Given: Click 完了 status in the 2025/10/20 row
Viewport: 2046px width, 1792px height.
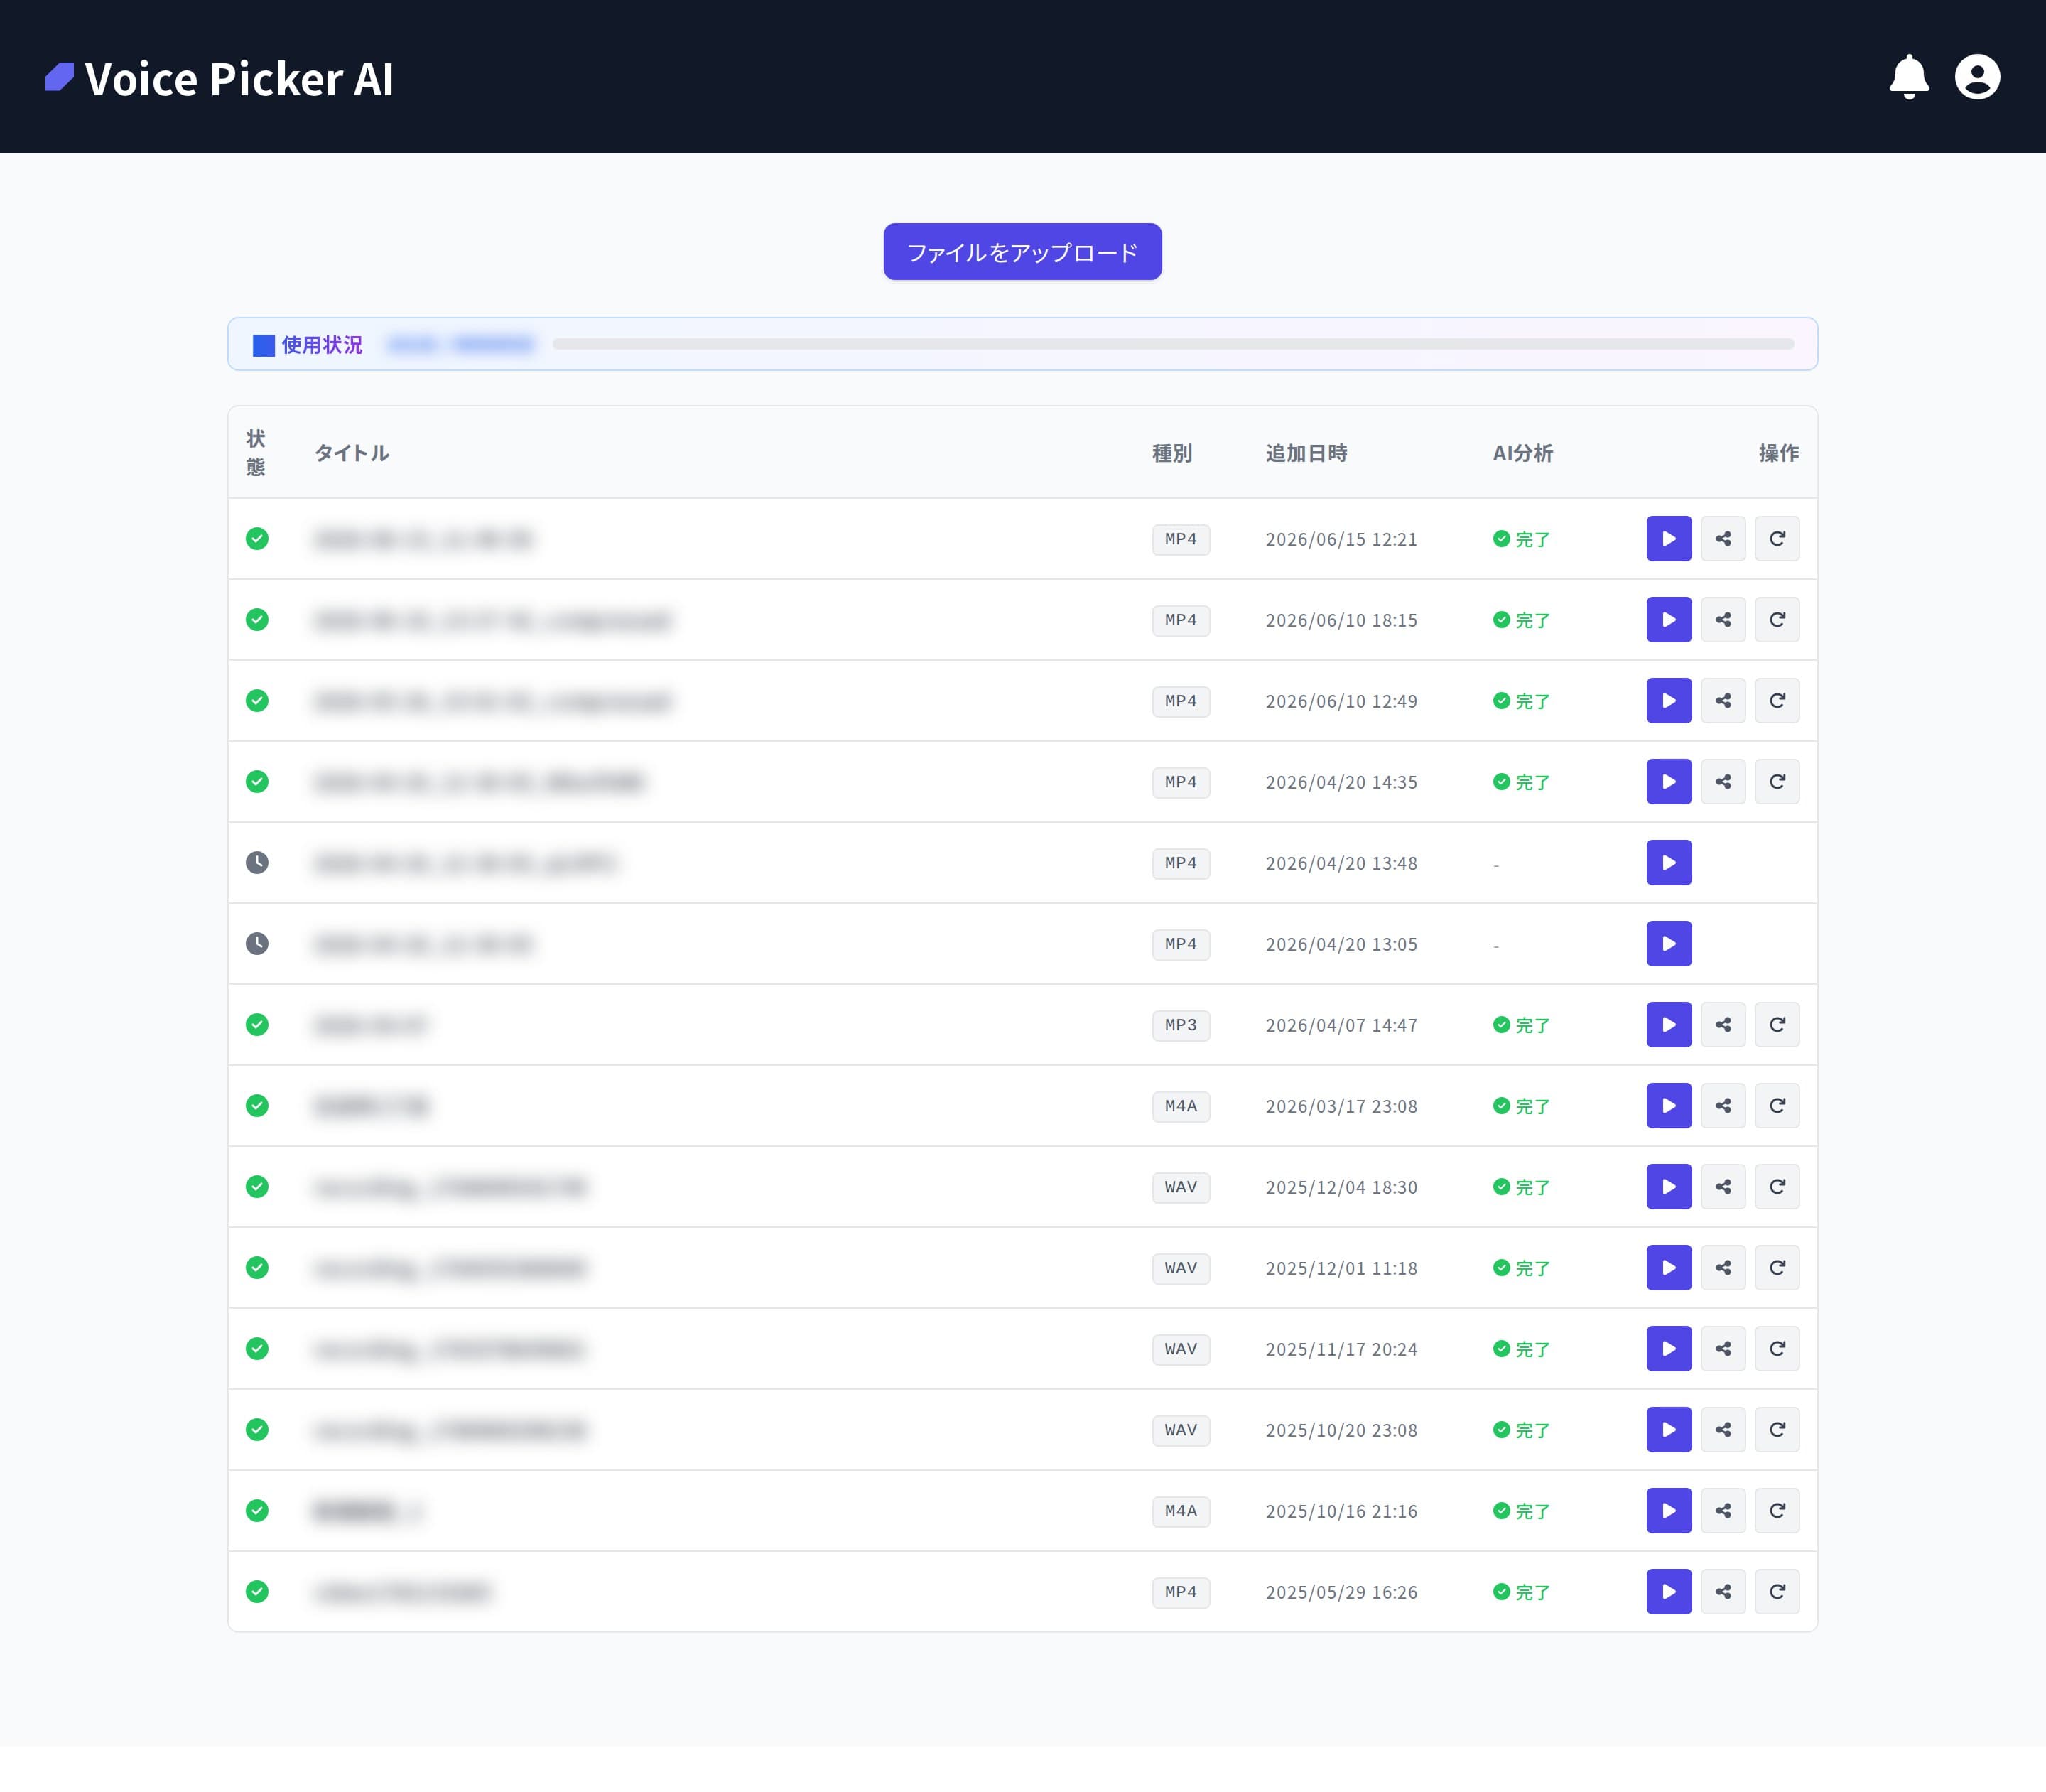Looking at the screenshot, I should 1522,1430.
